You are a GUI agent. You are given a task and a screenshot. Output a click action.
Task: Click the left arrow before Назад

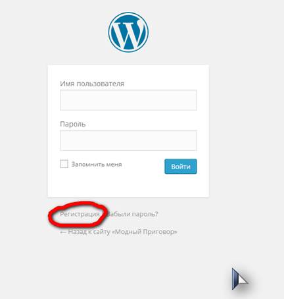tap(63, 232)
